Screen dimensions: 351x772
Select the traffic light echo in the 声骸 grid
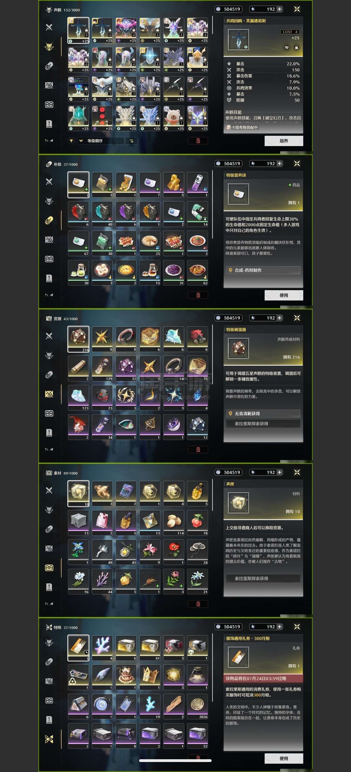[x=102, y=118]
